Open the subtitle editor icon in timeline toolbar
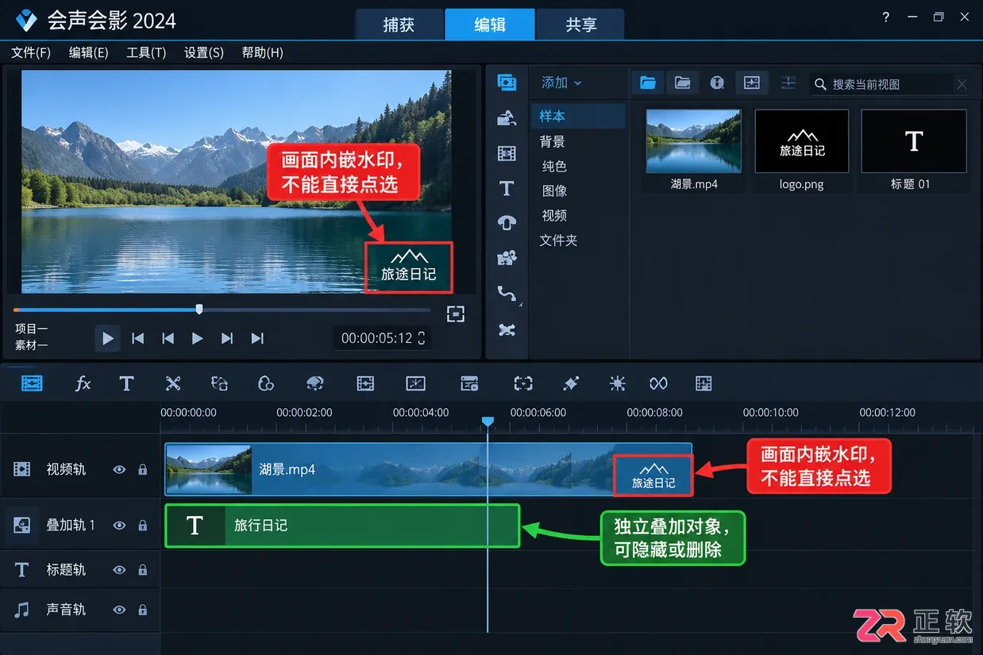 tap(469, 383)
